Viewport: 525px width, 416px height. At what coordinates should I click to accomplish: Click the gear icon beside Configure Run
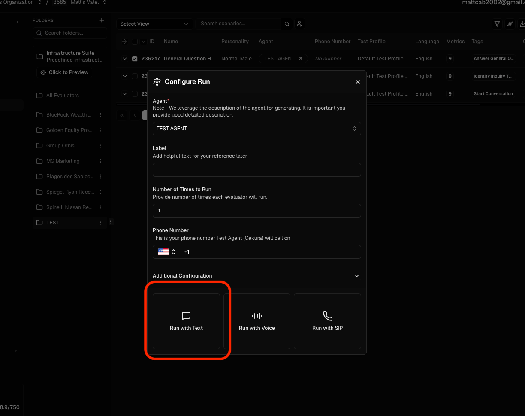[x=157, y=82]
